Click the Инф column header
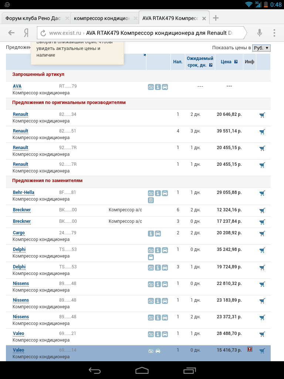Screen dimensions: 284x379 tap(250, 62)
